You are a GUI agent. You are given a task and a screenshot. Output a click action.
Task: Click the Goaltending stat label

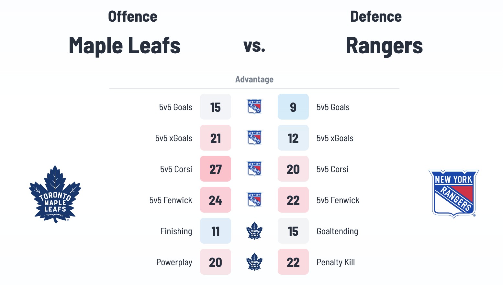click(x=337, y=231)
